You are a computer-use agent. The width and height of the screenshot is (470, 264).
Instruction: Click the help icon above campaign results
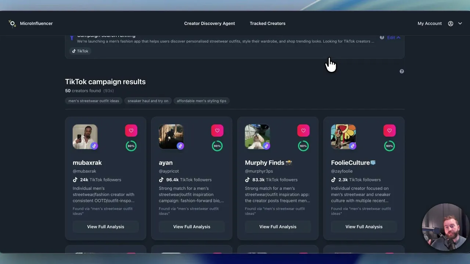402,71
